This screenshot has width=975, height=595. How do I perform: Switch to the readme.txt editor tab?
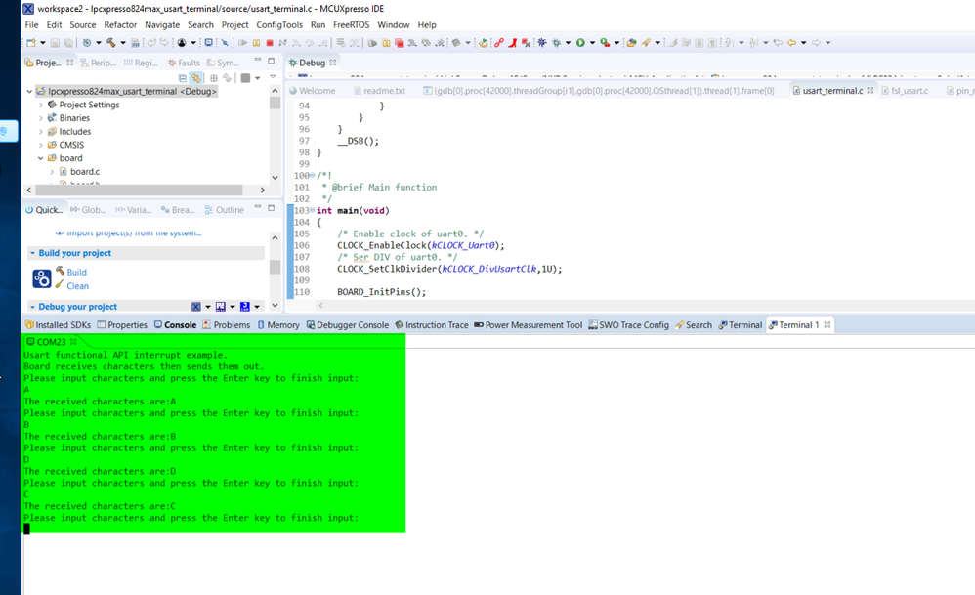379,91
